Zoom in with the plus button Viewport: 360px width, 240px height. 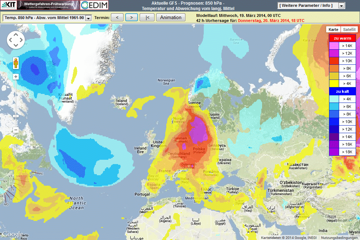point(15,77)
